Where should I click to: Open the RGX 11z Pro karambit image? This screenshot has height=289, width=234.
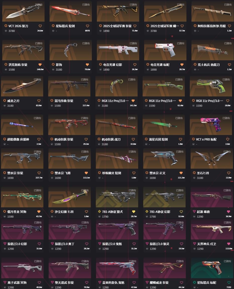coord(116,86)
